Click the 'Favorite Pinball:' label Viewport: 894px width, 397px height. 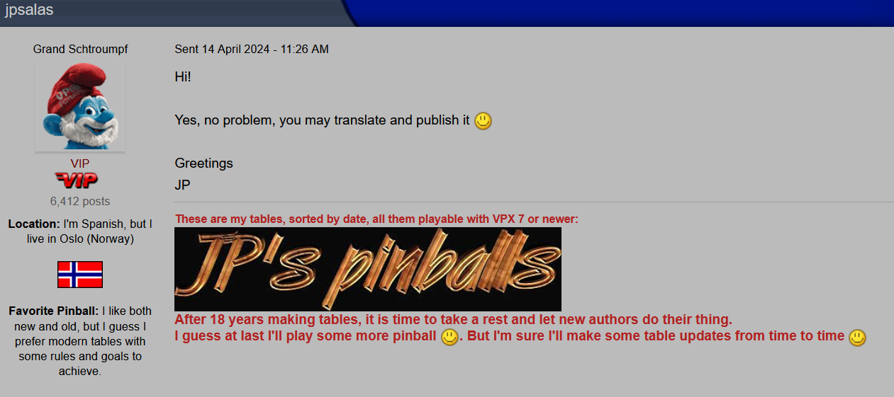click(x=54, y=311)
